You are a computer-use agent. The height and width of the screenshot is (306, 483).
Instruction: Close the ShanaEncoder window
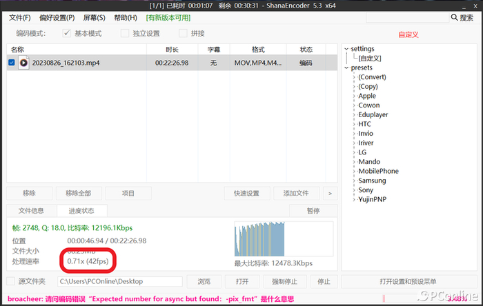pos(475,6)
